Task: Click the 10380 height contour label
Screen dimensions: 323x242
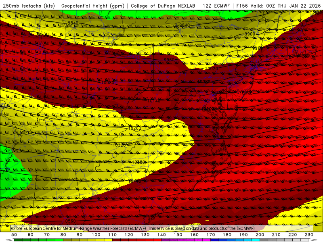Action: (138, 162)
